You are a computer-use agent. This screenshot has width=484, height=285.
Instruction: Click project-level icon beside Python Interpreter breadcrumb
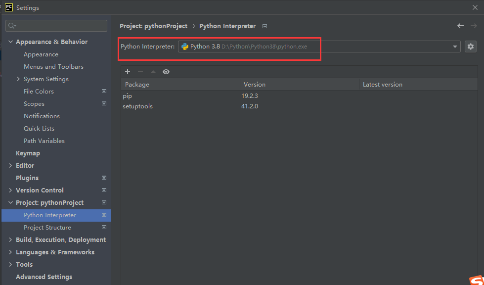coord(264,26)
